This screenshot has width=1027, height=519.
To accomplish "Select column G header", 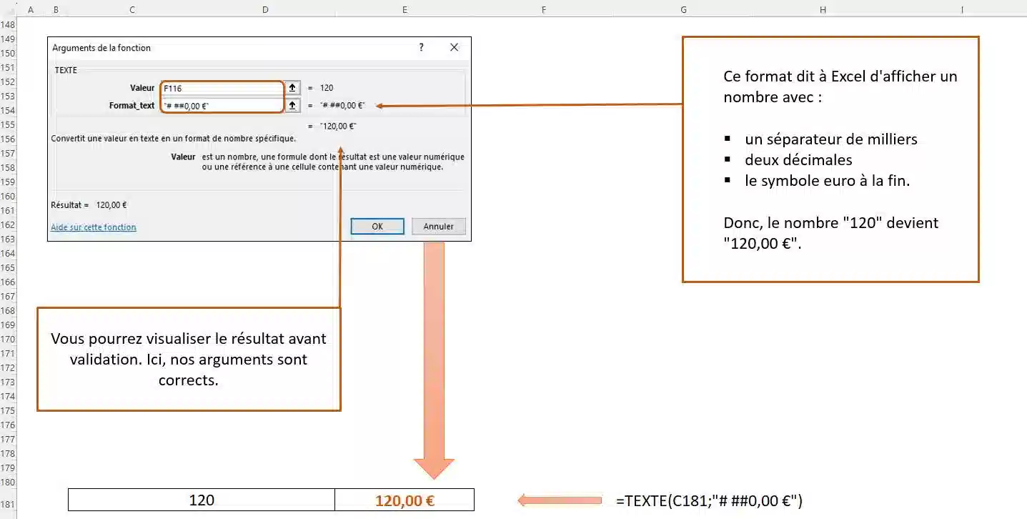I will [683, 9].
